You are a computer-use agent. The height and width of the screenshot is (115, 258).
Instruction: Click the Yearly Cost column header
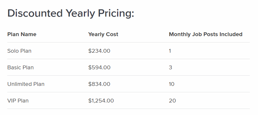pyautogui.click(x=103, y=34)
